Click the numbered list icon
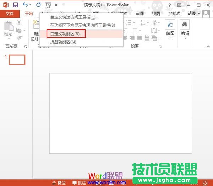This screenshot has height=186, width=213. [x=129, y=23]
